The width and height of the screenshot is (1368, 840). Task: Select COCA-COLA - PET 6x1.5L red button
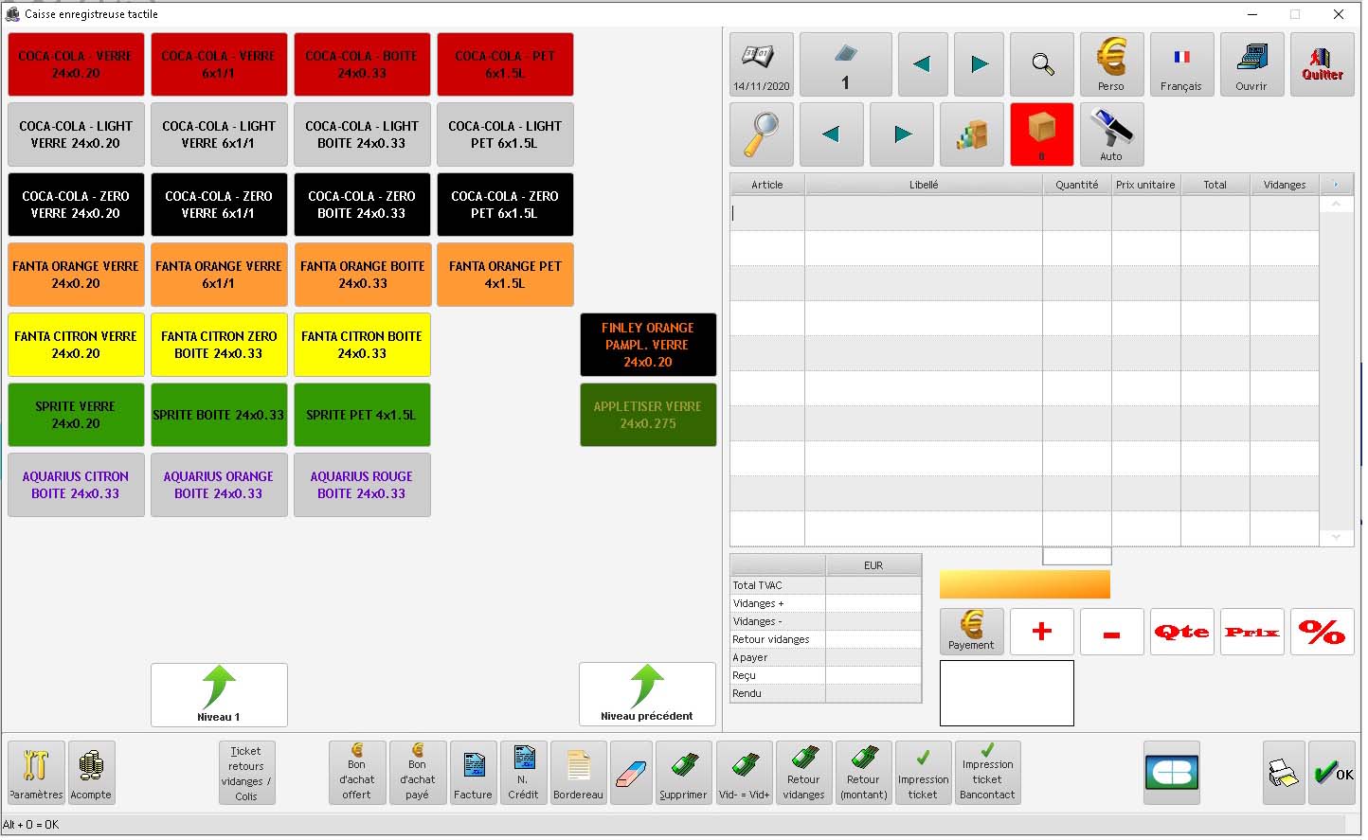pos(505,64)
